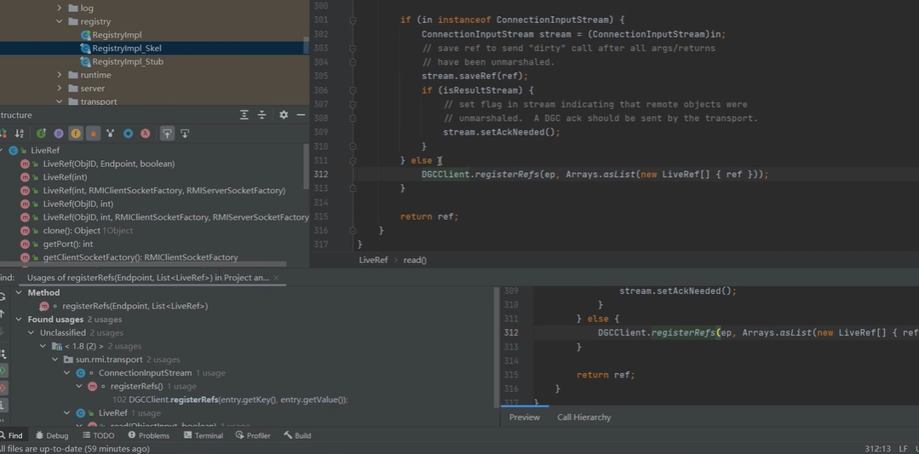
Task: Close the Usages of registerRefs tab
Action: 278,278
